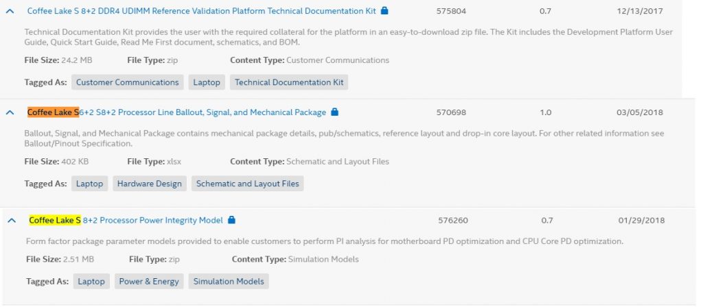Click Laptop tag under Documentation Kit entry
The height and width of the screenshot is (307, 703).
207,82
